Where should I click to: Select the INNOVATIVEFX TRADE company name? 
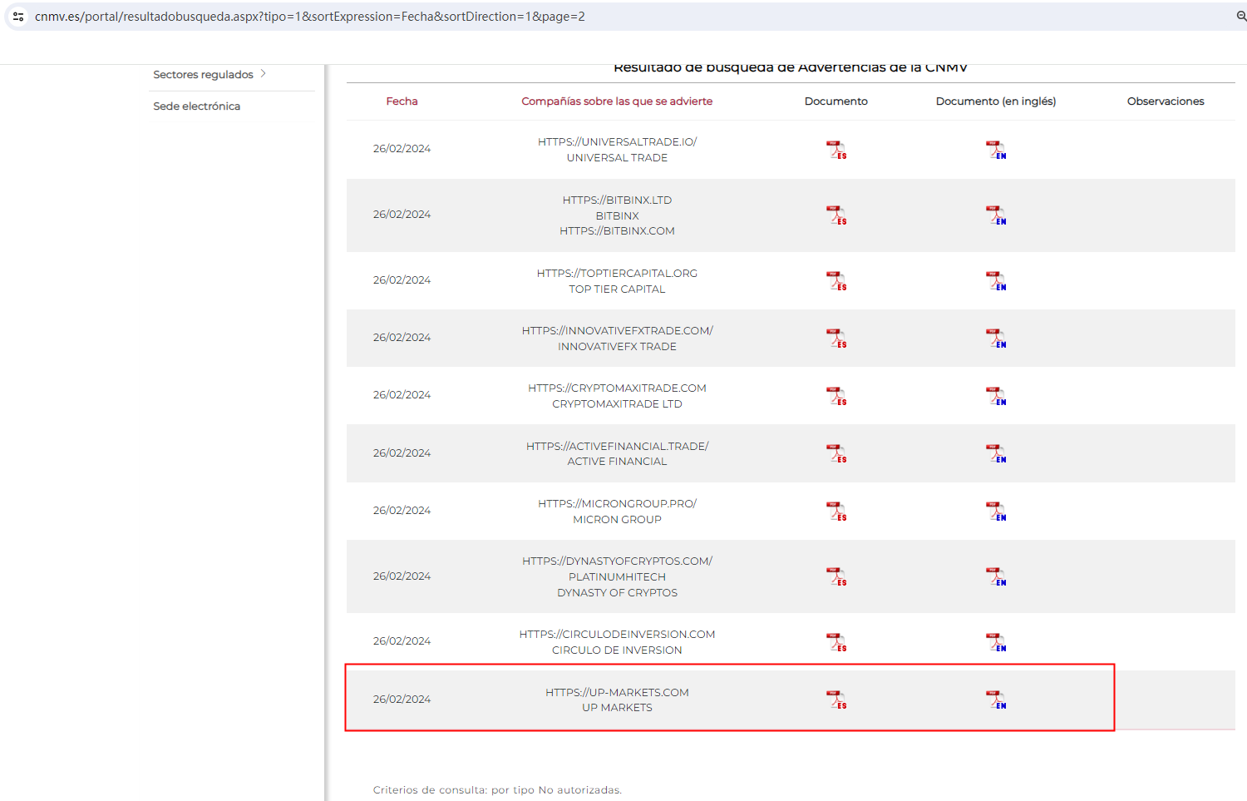pyautogui.click(x=617, y=347)
